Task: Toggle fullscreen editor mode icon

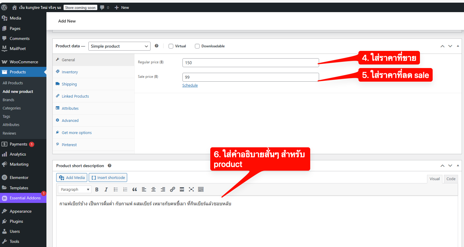Action: (x=191, y=190)
